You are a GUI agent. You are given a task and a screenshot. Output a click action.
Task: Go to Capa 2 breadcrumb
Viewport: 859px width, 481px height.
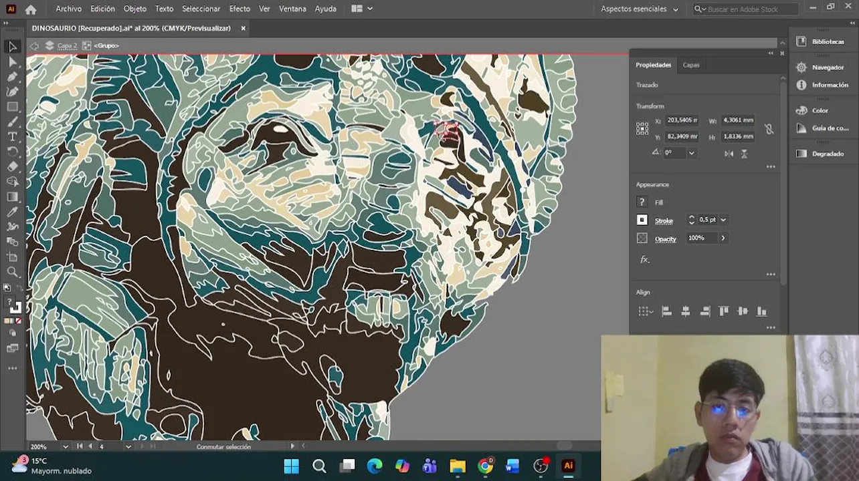(x=67, y=45)
